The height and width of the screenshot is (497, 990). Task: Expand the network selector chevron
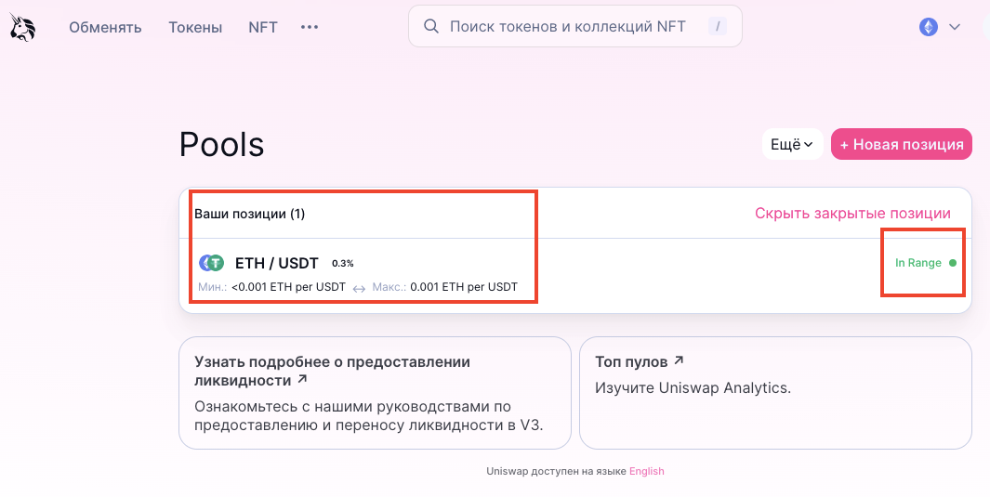pos(954,27)
